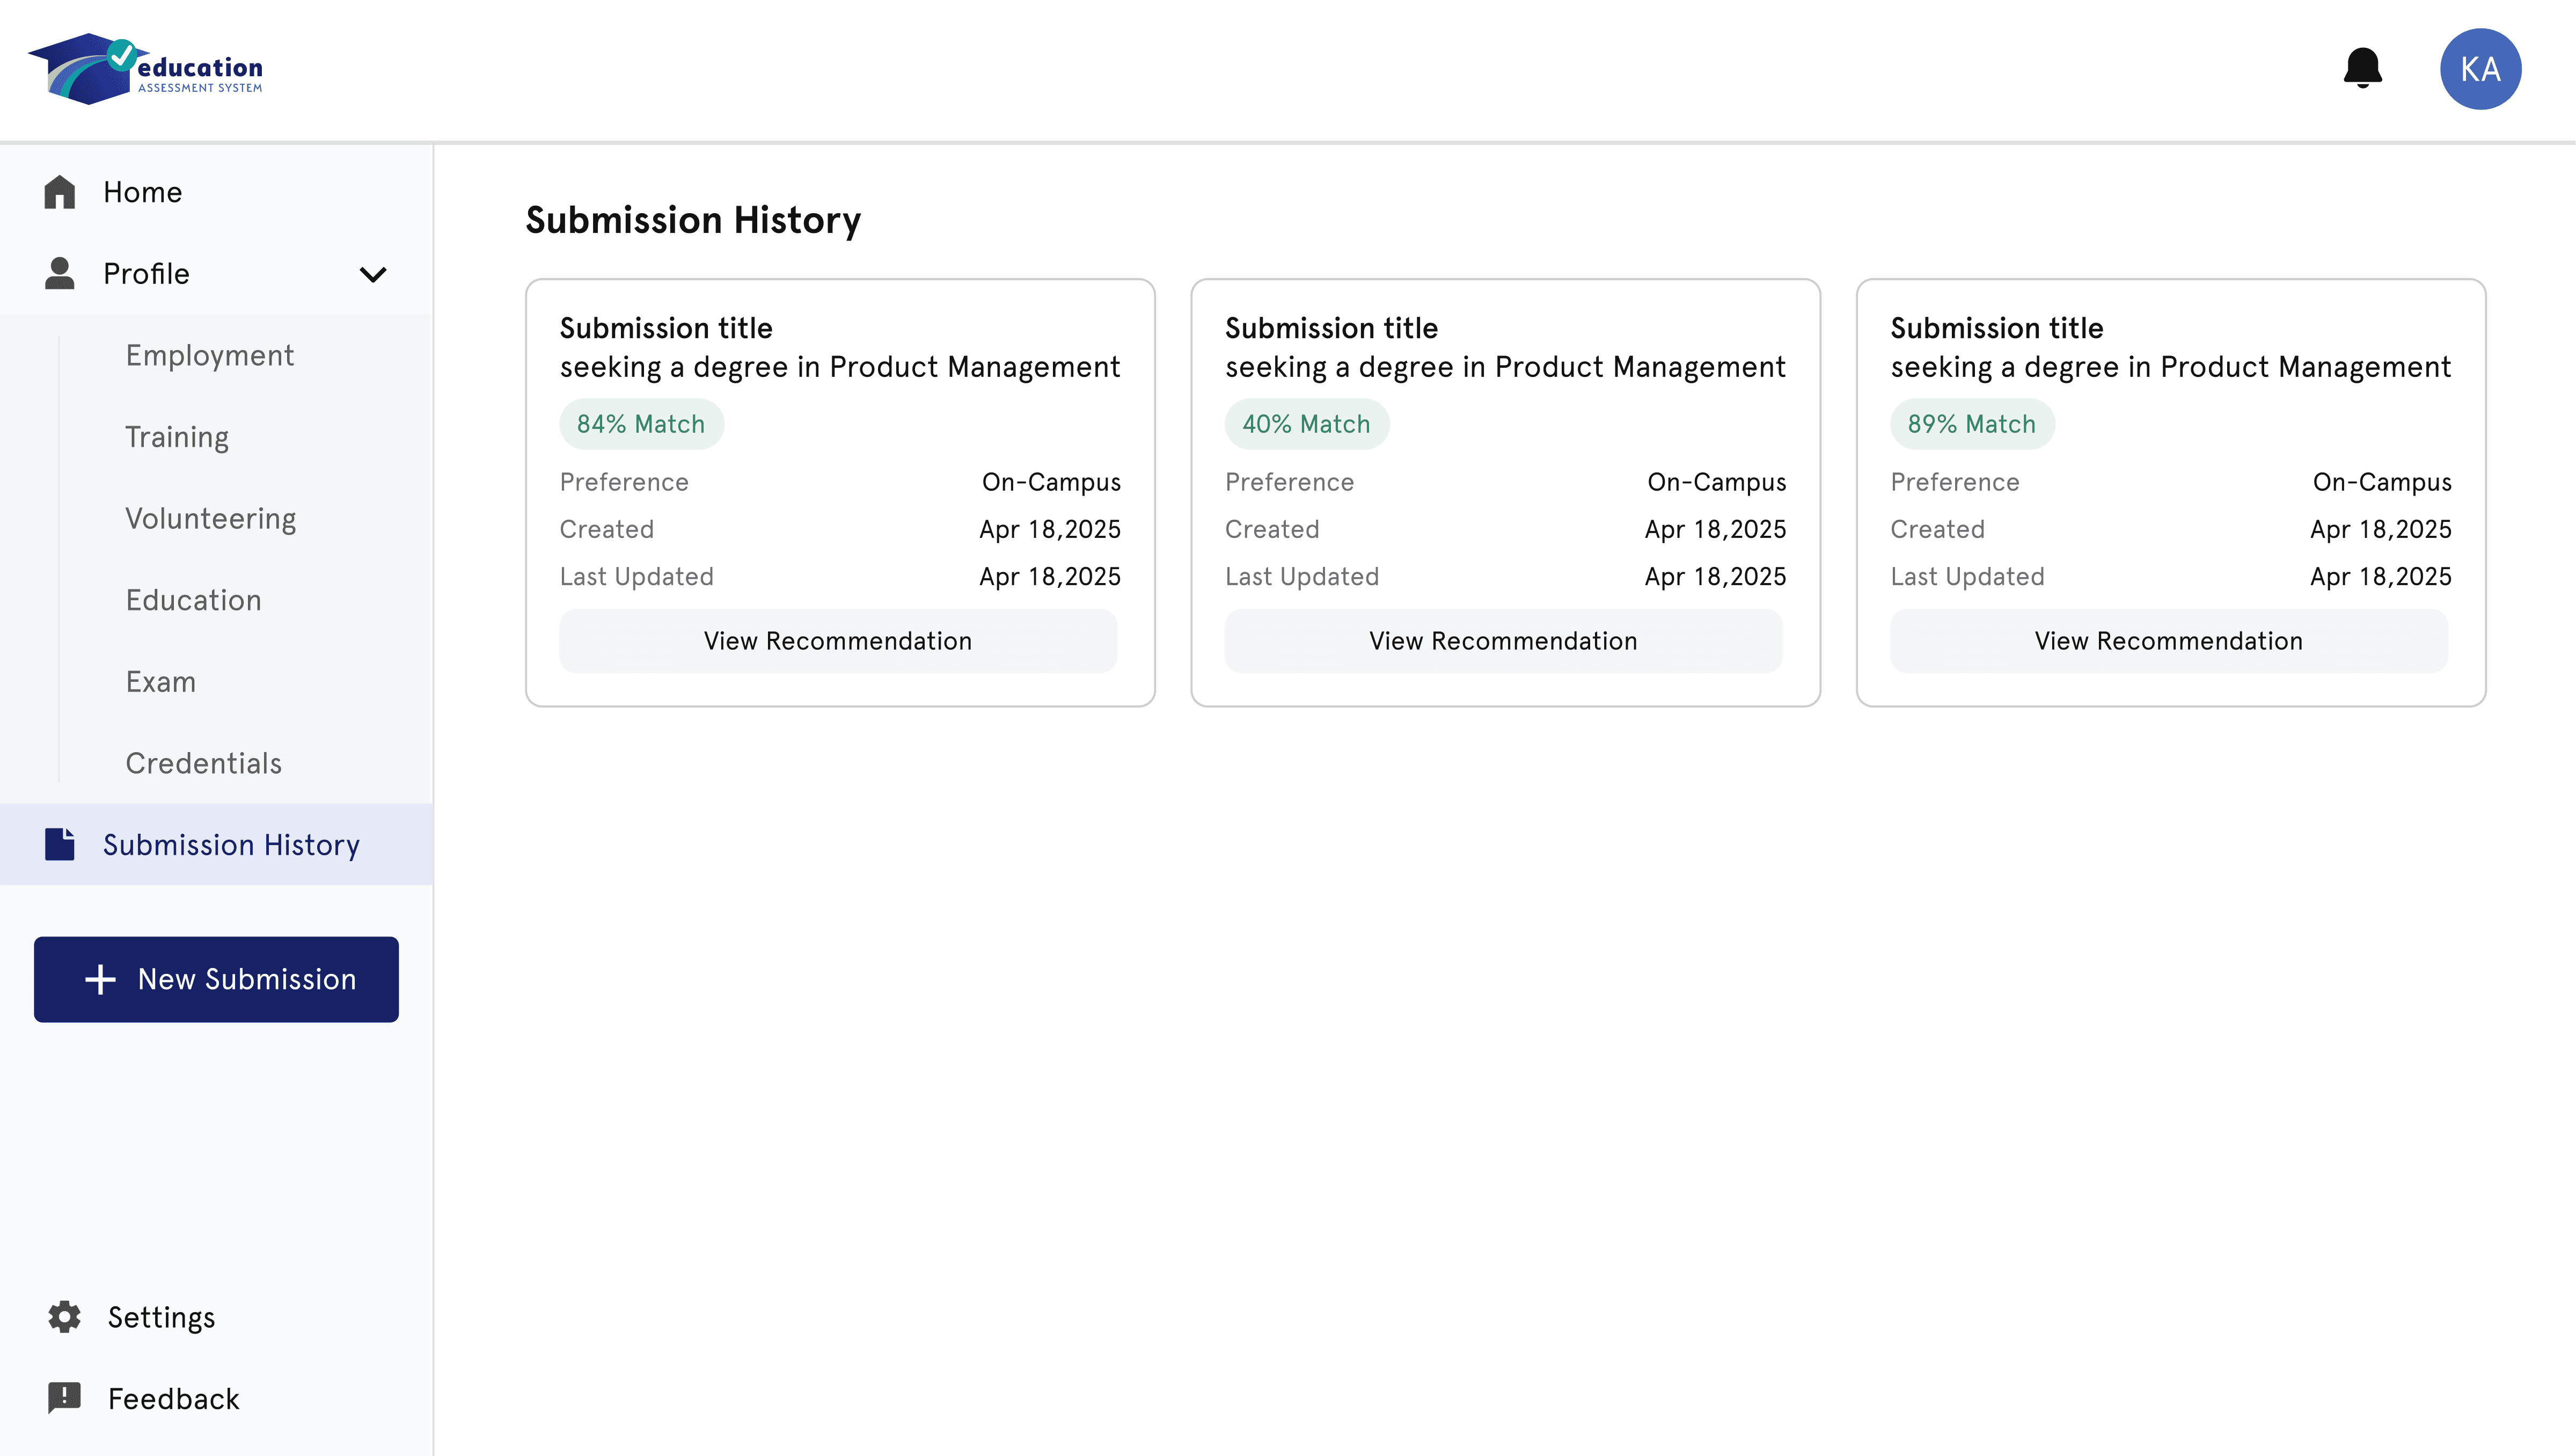This screenshot has width=2576, height=1456.
Task: Go to Volunteering in sidebar
Action: click(210, 519)
